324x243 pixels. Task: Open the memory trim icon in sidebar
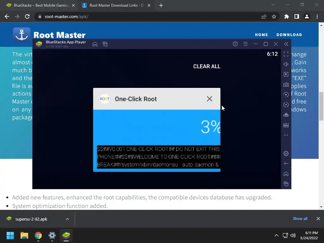pyautogui.click(x=286, y=115)
